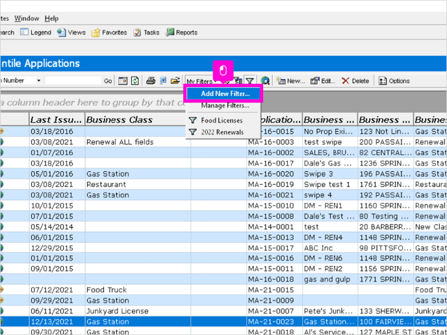Click the printer icon

click(x=151, y=81)
